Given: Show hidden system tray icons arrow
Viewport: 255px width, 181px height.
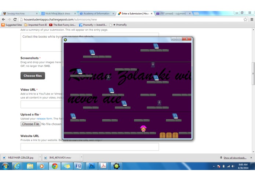Looking at the screenshot, I should pos(214,166).
